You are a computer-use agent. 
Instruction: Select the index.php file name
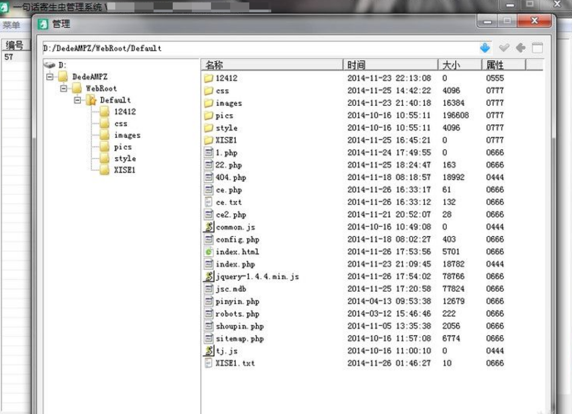pos(235,264)
